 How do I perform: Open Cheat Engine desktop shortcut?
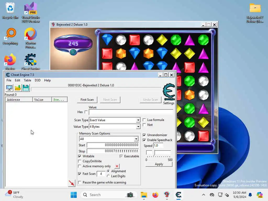coord(31,62)
